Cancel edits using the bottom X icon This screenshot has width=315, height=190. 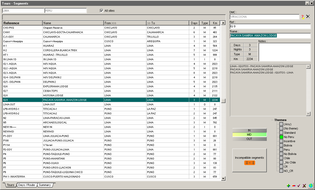pyautogui.click(x=304, y=186)
